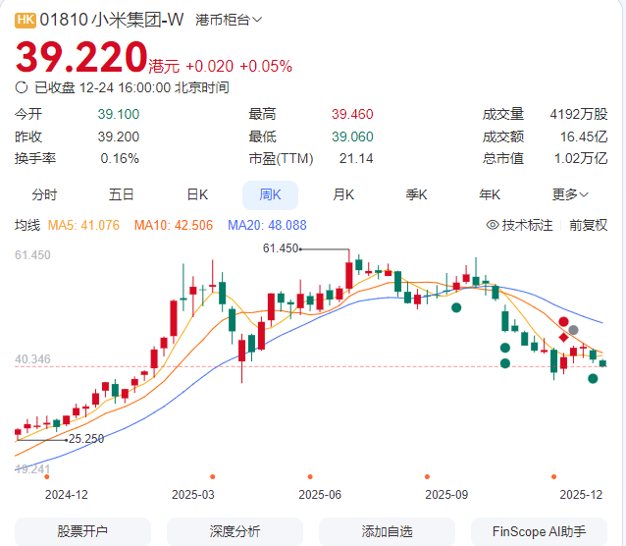Viewport: 626px width, 546px height.
Task: Click the 昨收 value 39.200
Action: tap(119, 136)
